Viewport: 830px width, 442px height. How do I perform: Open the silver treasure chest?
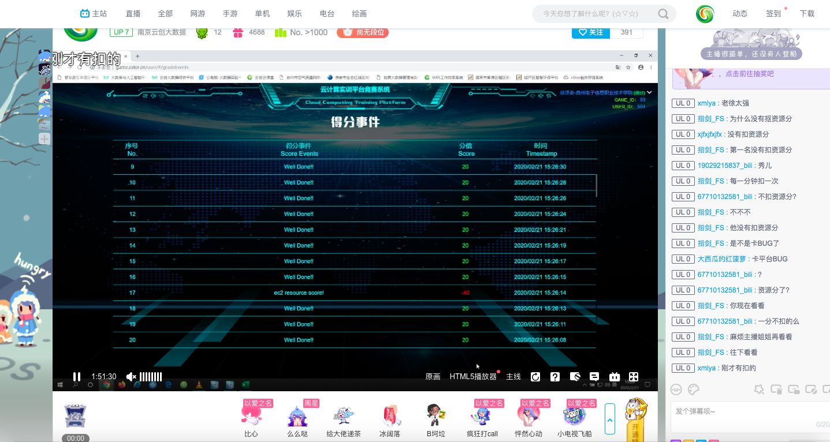(75, 415)
